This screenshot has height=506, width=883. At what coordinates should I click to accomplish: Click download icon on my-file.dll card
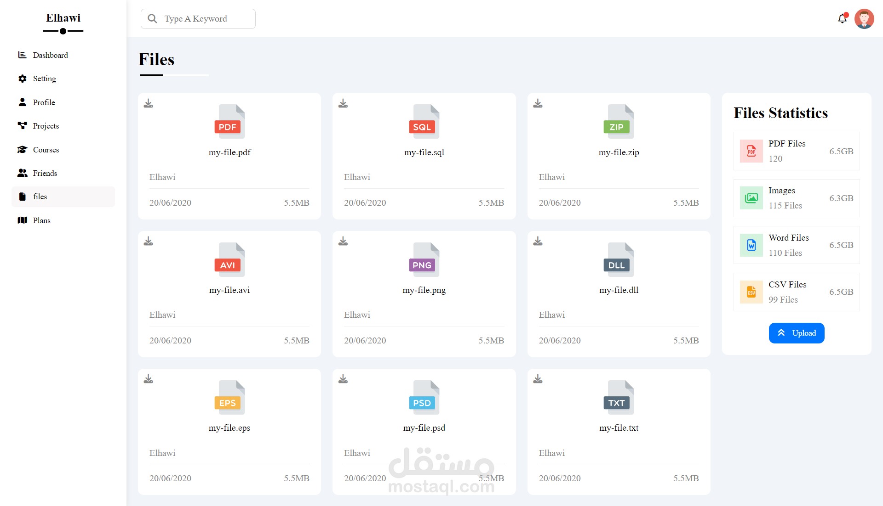click(538, 241)
